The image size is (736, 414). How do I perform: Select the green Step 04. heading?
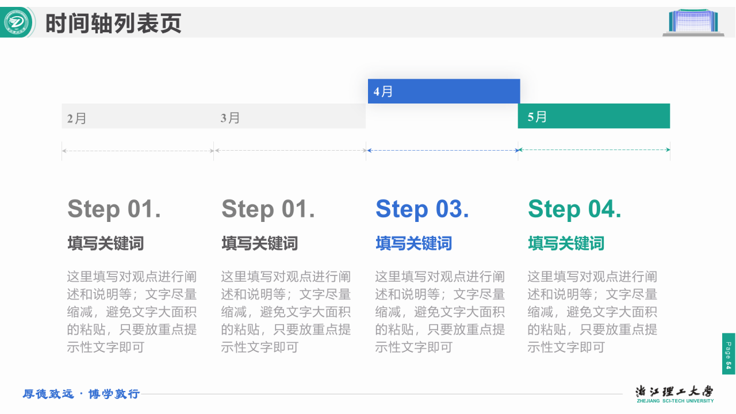click(x=575, y=209)
